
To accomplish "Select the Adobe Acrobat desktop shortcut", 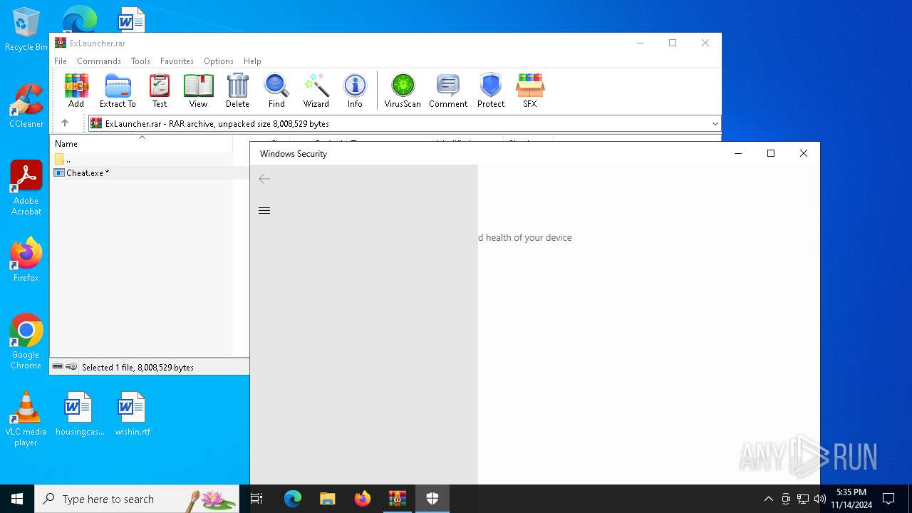I will tap(26, 188).
